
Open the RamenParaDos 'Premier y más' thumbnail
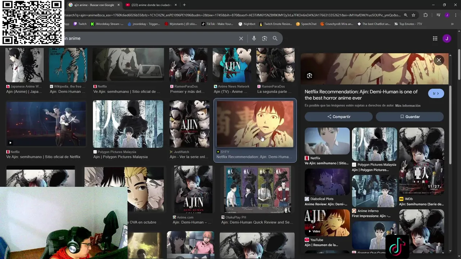(188, 65)
